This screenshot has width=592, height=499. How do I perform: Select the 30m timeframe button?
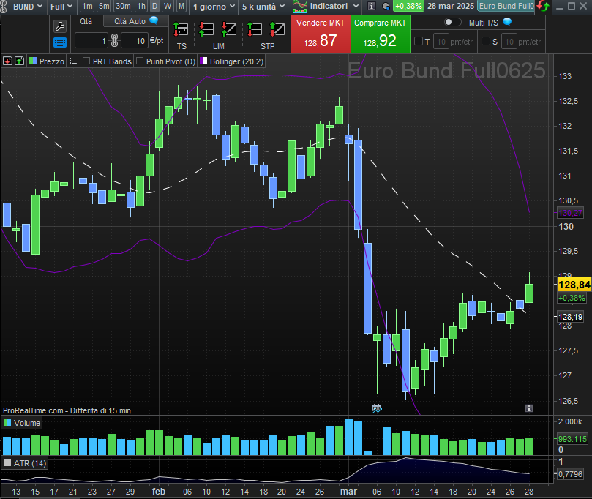click(123, 6)
